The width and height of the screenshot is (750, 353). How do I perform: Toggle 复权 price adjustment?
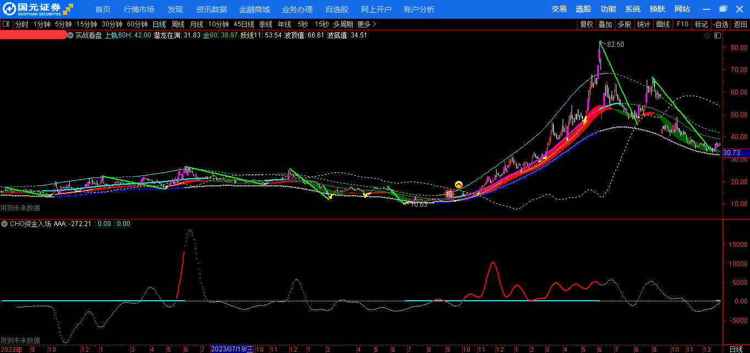(x=587, y=24)
